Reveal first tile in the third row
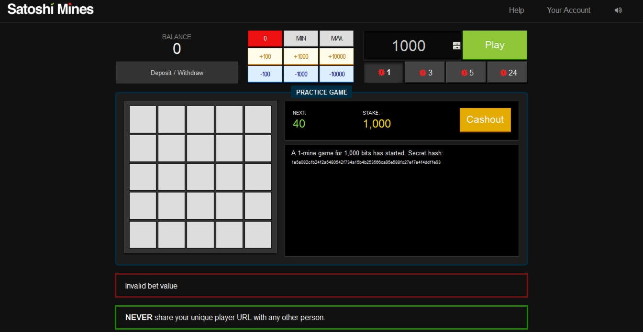This screenshot has width=643, height=332. click(143, 177)
